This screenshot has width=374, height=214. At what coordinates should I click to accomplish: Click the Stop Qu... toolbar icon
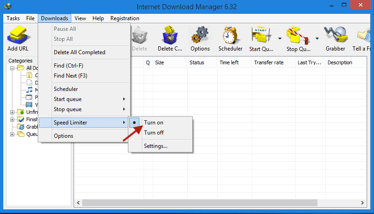[x=298, y=36]
